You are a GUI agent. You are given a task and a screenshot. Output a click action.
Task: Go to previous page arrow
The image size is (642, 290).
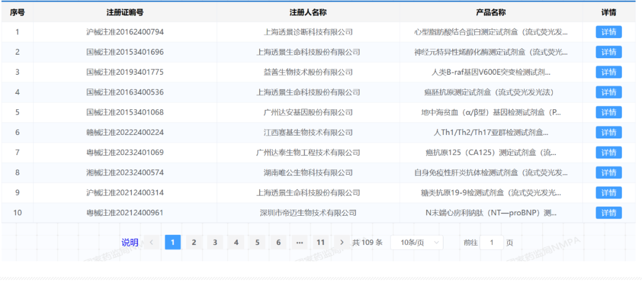tap(152, 242)
